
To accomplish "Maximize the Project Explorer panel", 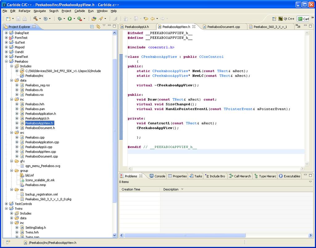I will tap(114, 26).
